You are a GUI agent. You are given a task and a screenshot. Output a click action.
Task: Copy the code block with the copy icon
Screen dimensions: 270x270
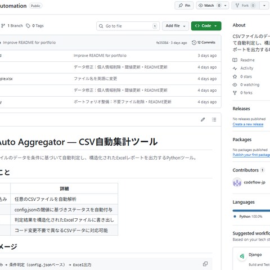(205, 264)
